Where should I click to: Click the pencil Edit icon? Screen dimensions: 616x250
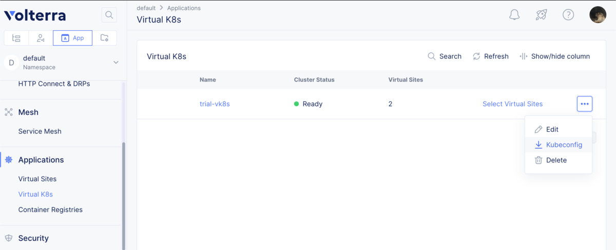pos(538,130)
